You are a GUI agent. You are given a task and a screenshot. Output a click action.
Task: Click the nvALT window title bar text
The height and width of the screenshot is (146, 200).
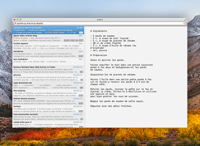[x=100, y=20]
